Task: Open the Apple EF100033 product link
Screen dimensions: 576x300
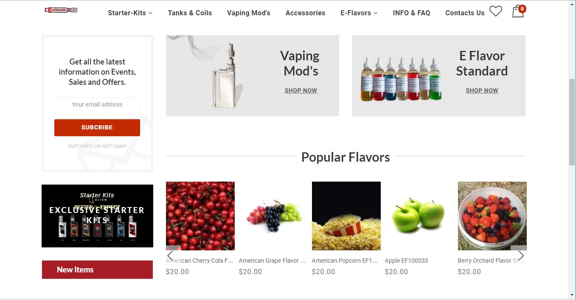Action: coord(406,261)
